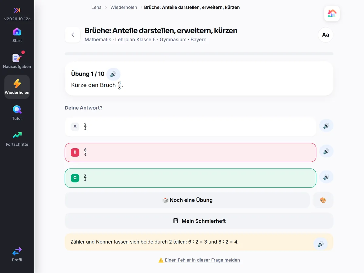Image resolution: width=364 pixels, height=273 pixels.
Task: Play audio for the explanation hint
Action: [x=321, y=244]
